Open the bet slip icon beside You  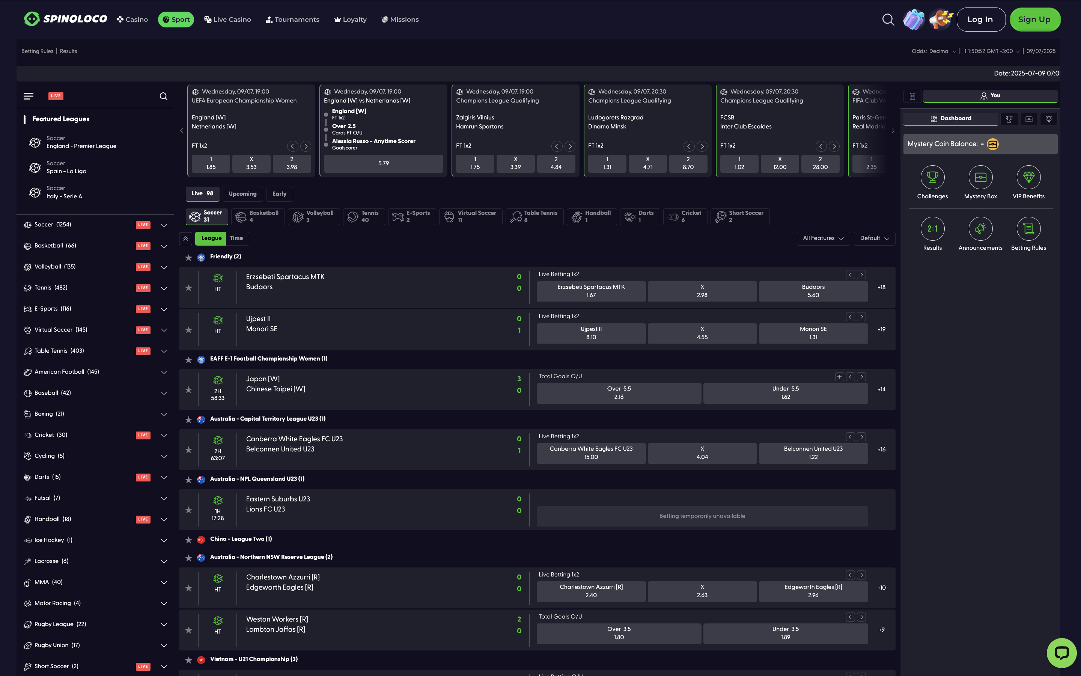(x=912, y=96)
